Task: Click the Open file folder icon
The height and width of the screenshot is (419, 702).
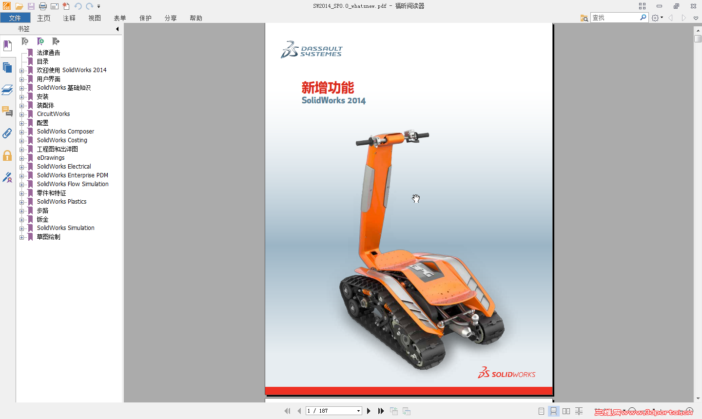Action: pos(19,6)
